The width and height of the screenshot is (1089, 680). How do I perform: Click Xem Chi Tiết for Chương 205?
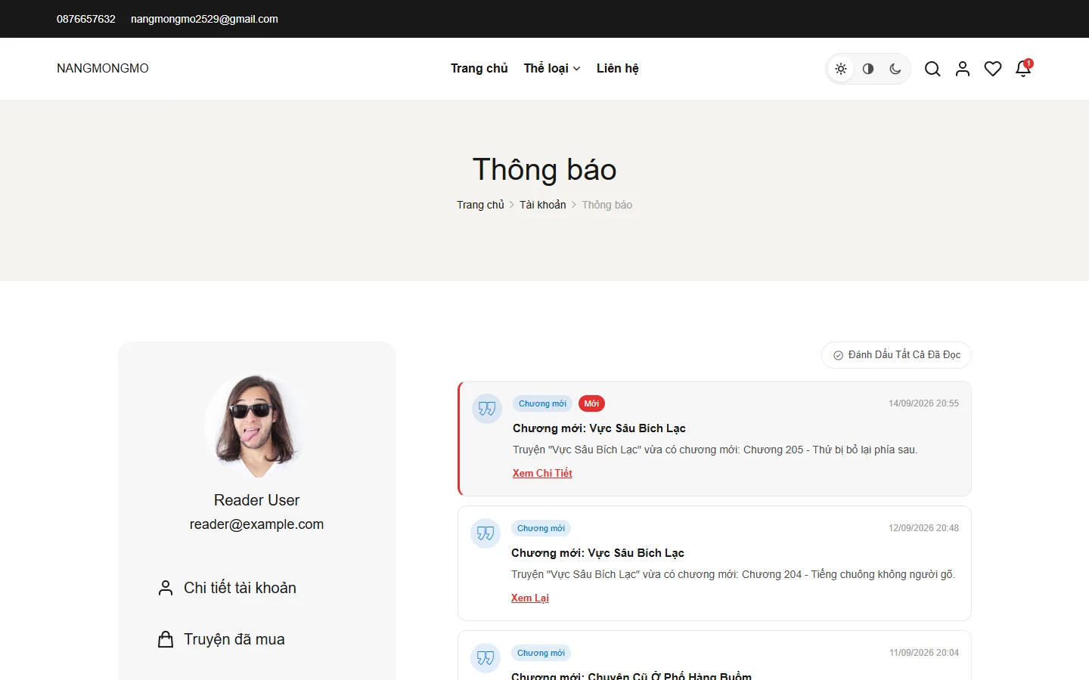click(542, 473)
